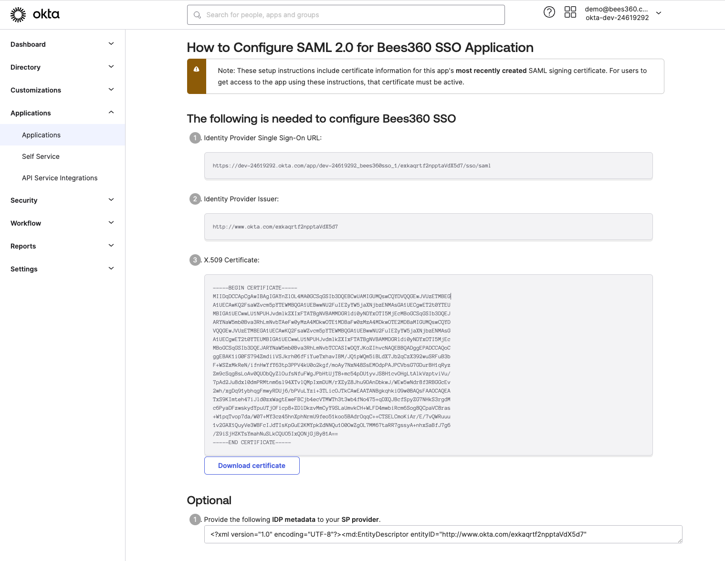This screenshot has height=561, width=725.
Task: Click the okta-dev-24619292 org name
Action: coord(617,18)
